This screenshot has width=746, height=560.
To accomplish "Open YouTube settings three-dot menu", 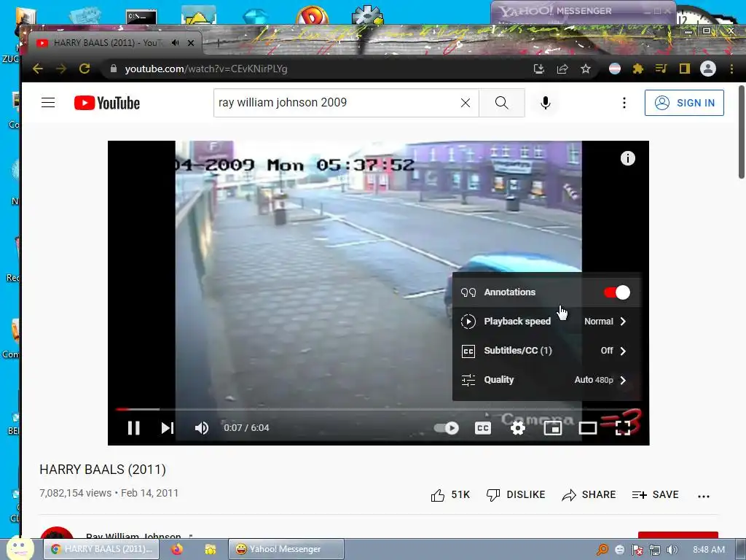I will click(624, 102).
